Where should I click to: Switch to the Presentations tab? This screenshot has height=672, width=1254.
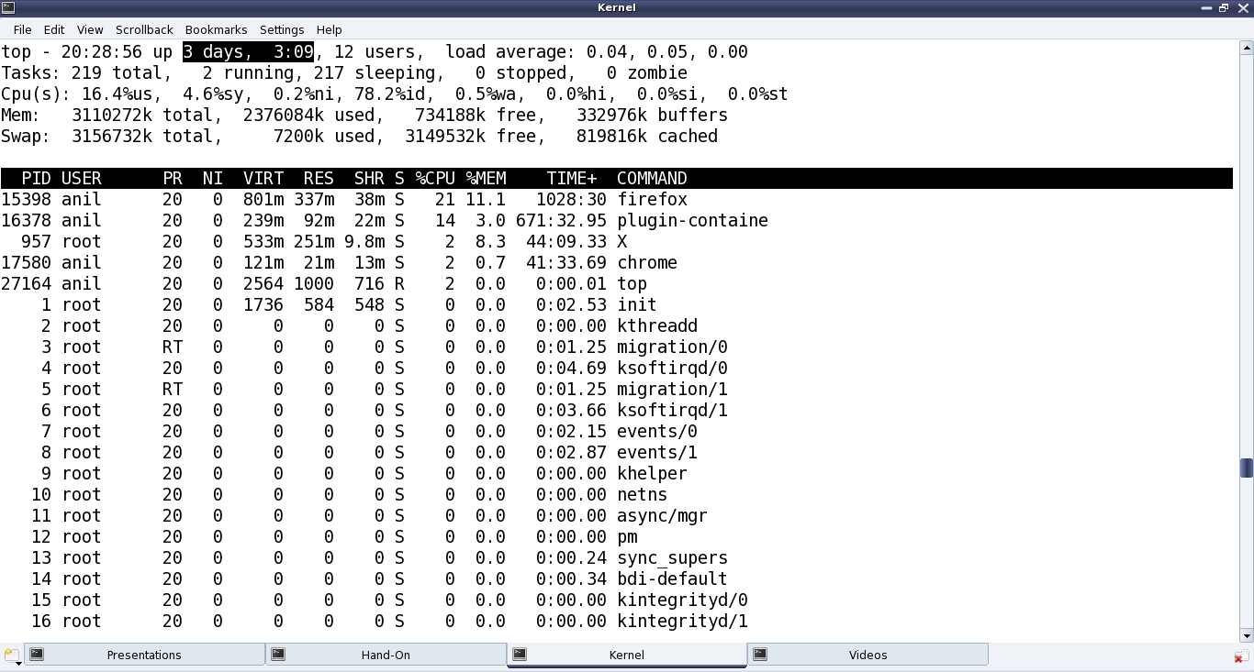[144, 655]
